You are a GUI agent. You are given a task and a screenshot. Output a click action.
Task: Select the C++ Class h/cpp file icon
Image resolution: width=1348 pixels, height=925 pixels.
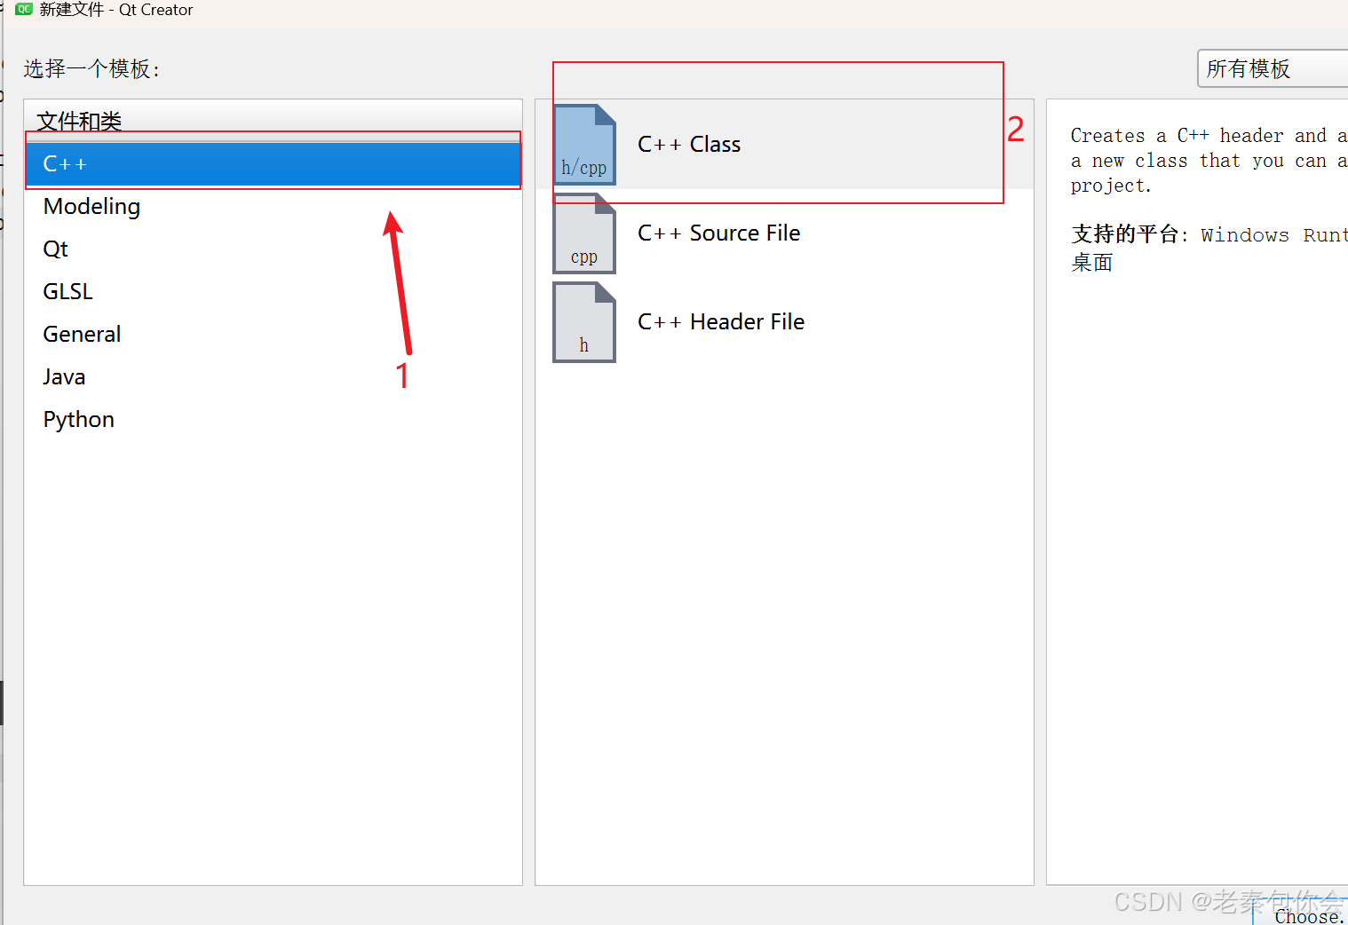point(584,145)
